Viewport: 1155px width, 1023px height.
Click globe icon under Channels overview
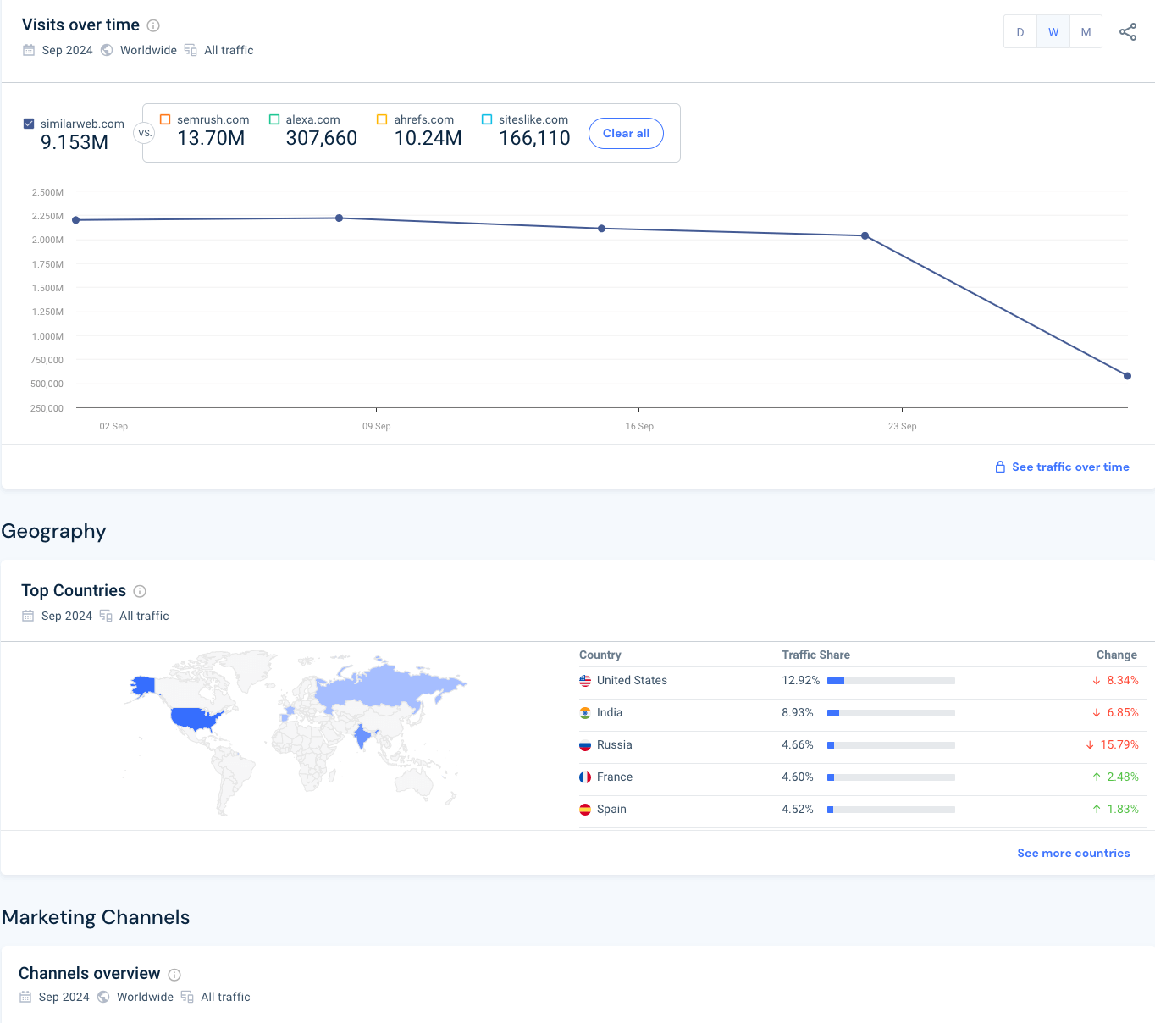tap(103, 997)
